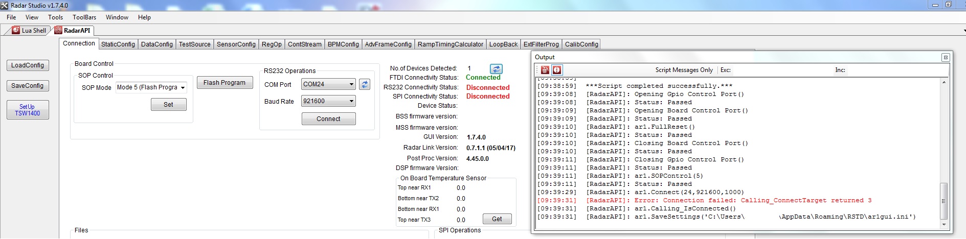Click the RS232 Connect button
This screenshot has height=239, width=966.
tap(328, 119)
